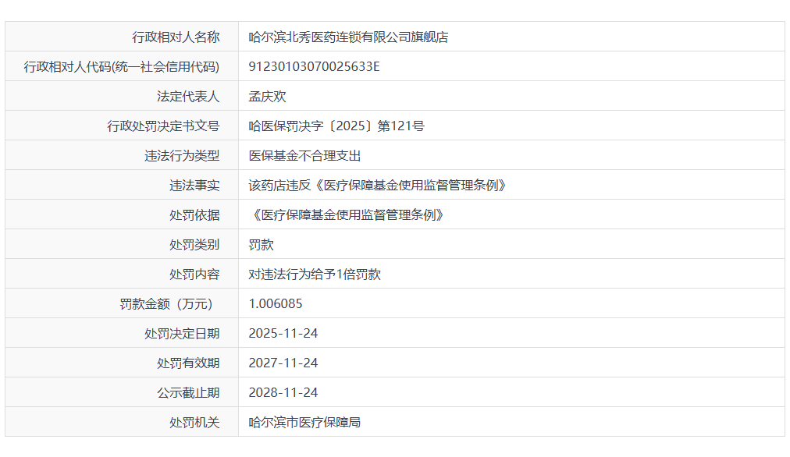Click the 行政相对人代码(统一社会信用代码) label
This screenshot has width=790, height=457.
tap(122, 66)
